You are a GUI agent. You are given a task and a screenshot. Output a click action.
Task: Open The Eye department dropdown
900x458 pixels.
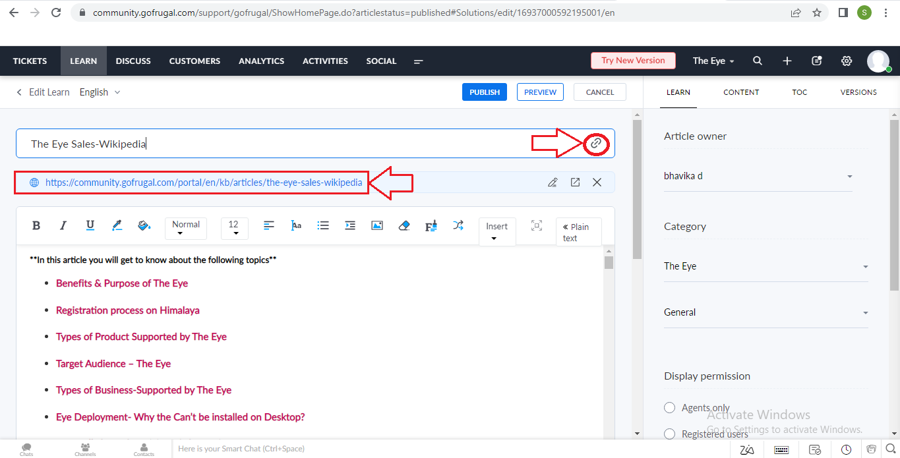click(x=713, y=61)
